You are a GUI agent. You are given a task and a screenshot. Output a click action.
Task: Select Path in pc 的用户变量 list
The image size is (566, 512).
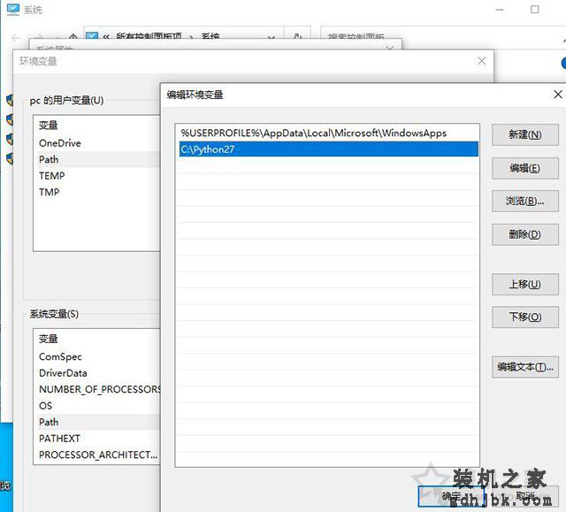tap(97, 159)
